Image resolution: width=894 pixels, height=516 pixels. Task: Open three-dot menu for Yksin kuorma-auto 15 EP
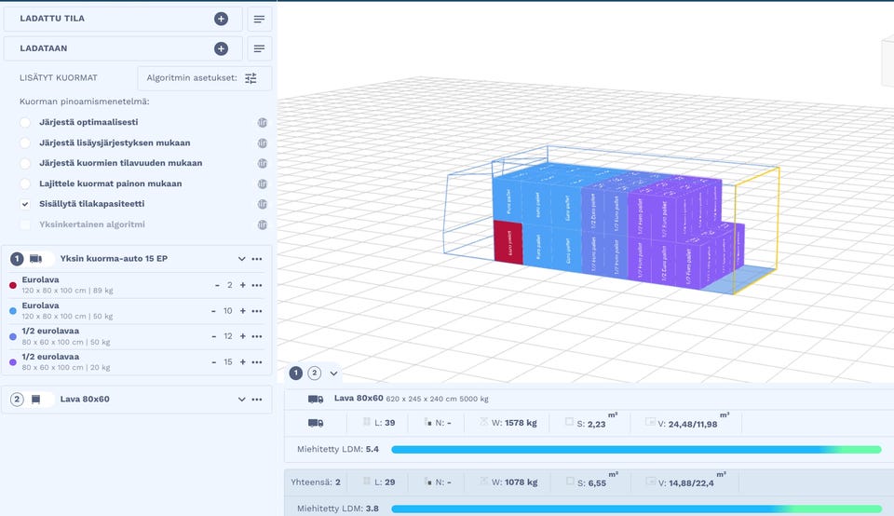coord(257,259)
